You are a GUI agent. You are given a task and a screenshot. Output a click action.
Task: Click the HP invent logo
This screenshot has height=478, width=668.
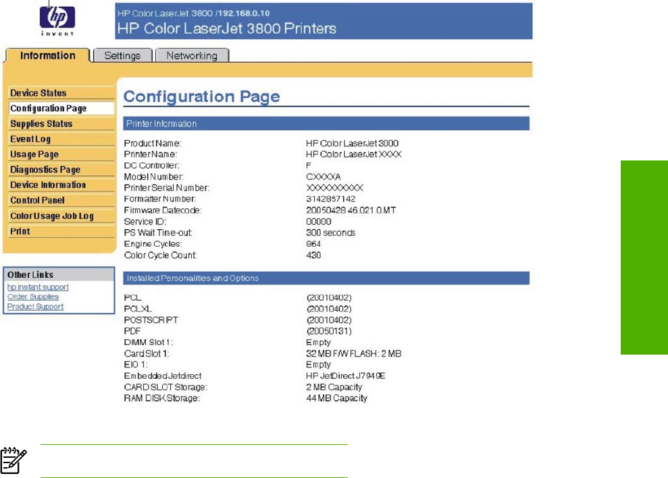click(x=57, y=20)
